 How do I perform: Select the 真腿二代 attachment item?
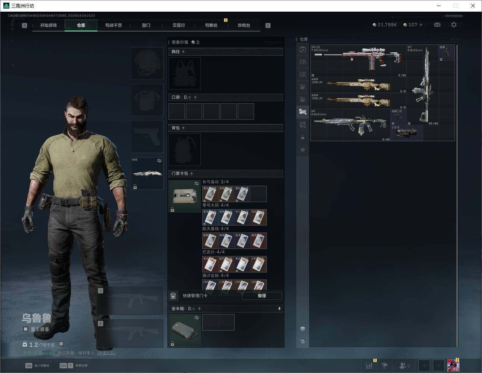pyautogui.click(x=399, y=117)
